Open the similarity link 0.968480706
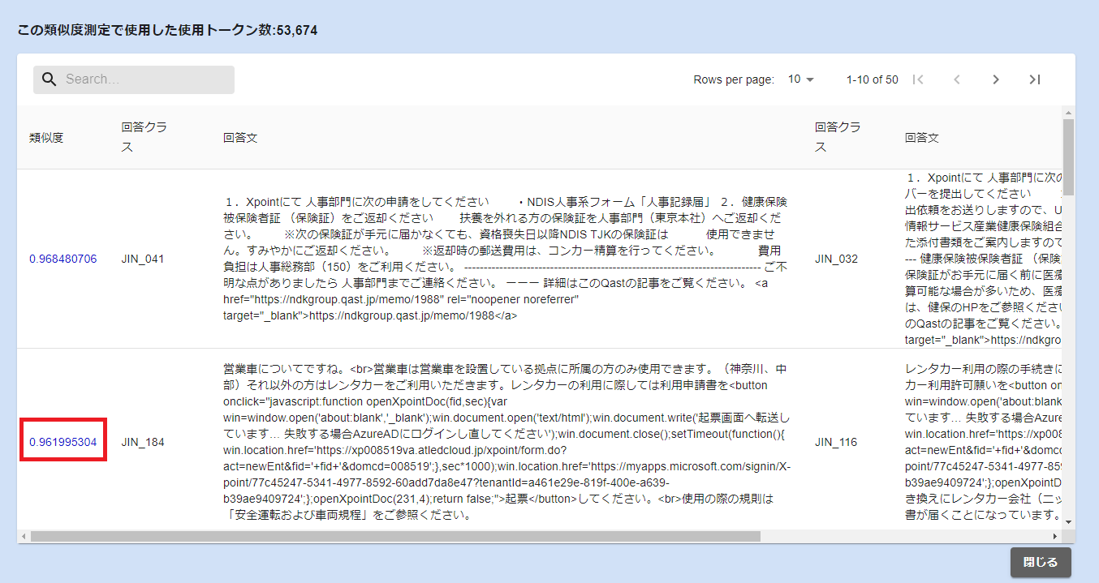 click(63, 259)
